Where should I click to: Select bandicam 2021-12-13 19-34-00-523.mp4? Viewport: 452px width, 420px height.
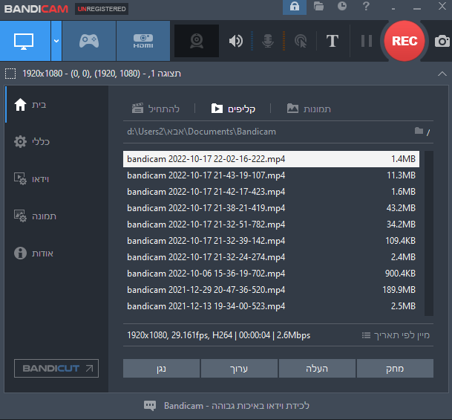coord(271,306)
